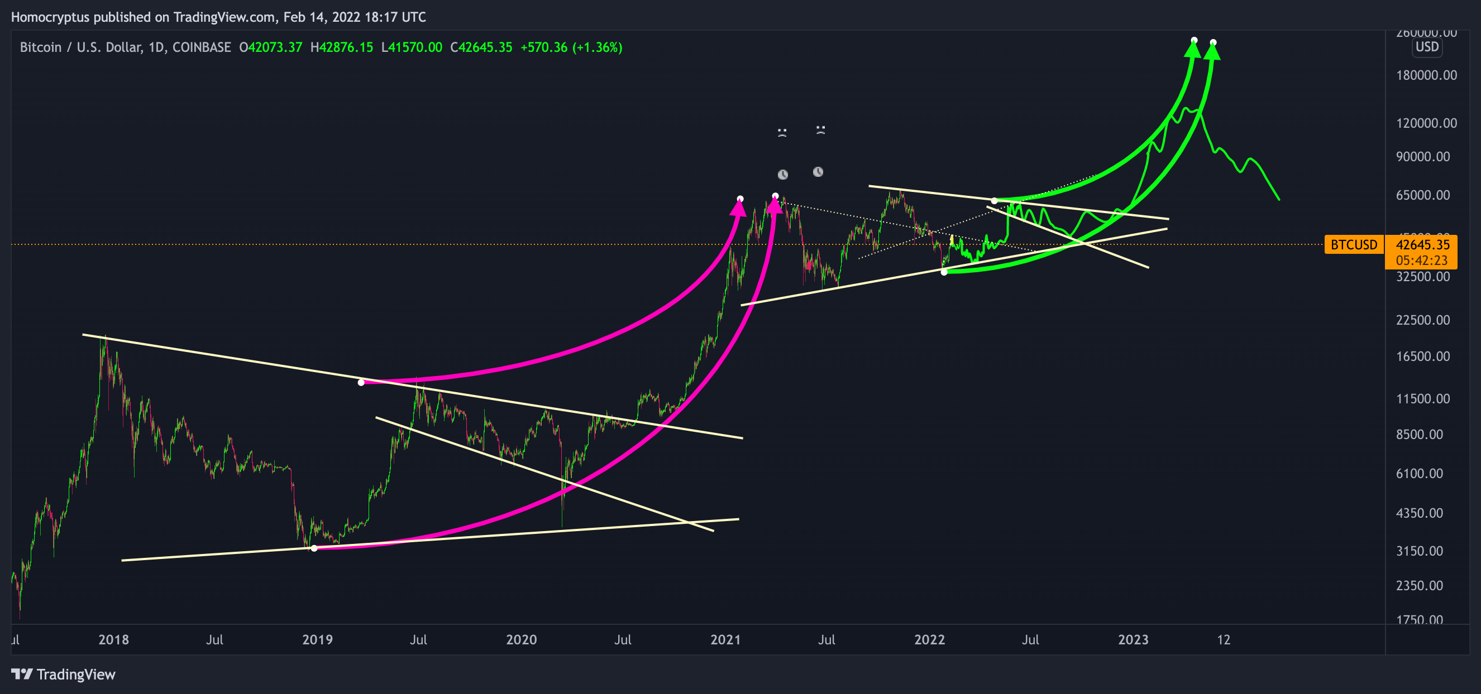
Task: Click the 6100.00 price axis label
Action: (x=1420, y=474)
